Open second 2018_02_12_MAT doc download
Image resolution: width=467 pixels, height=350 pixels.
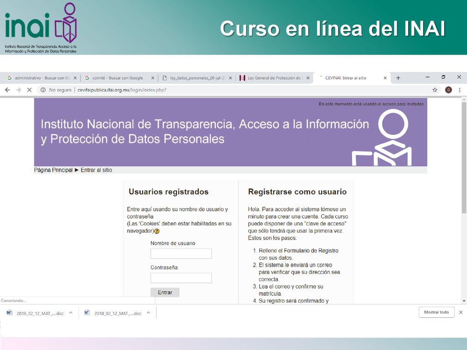tap(118, 314)
